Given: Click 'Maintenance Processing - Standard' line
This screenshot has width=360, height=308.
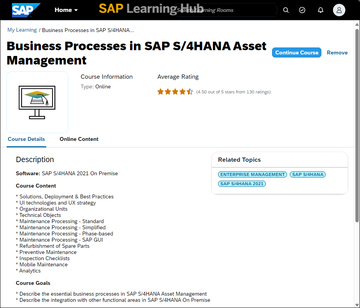Looking at the screenshot, I should 60,222.
